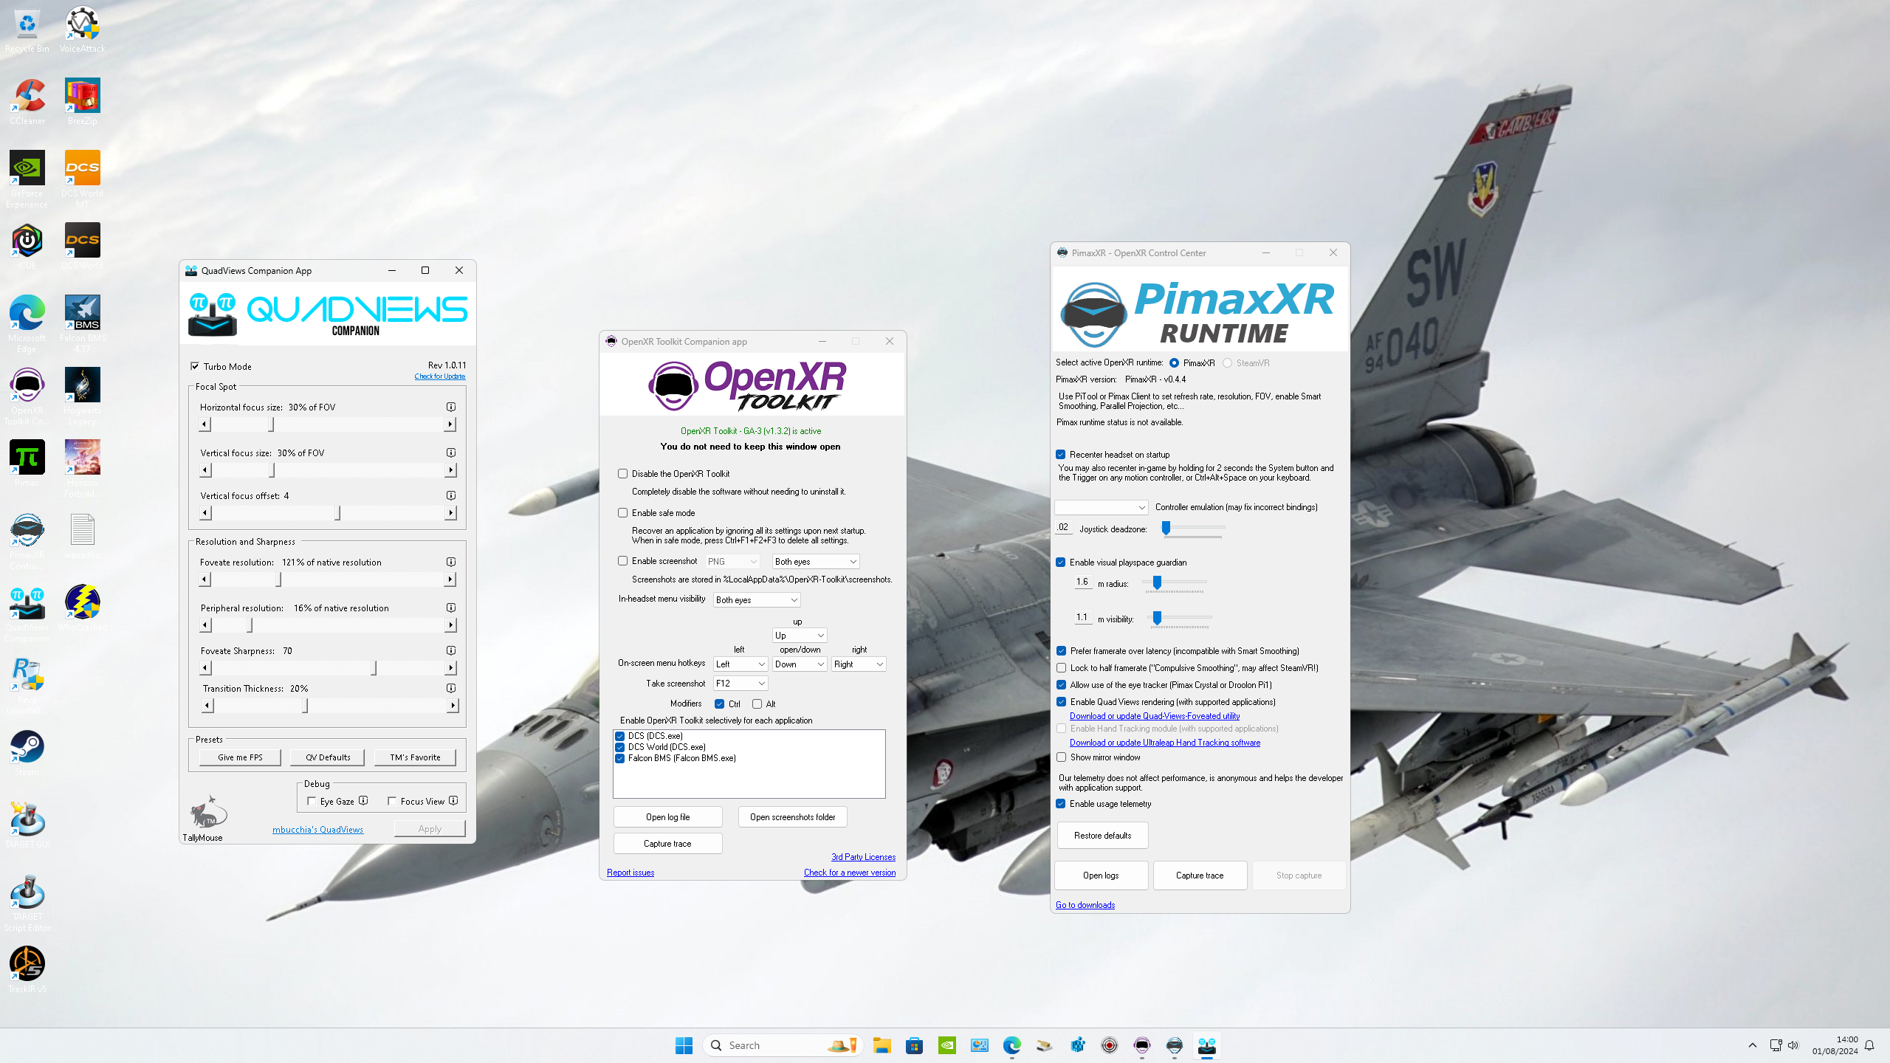1890x1063 pixels.
Task: Open In-headset menu visibility dropdown
Action: click(757, 600)
